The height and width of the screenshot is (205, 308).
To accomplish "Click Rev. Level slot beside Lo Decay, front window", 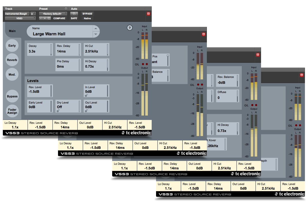I will 40,125.
